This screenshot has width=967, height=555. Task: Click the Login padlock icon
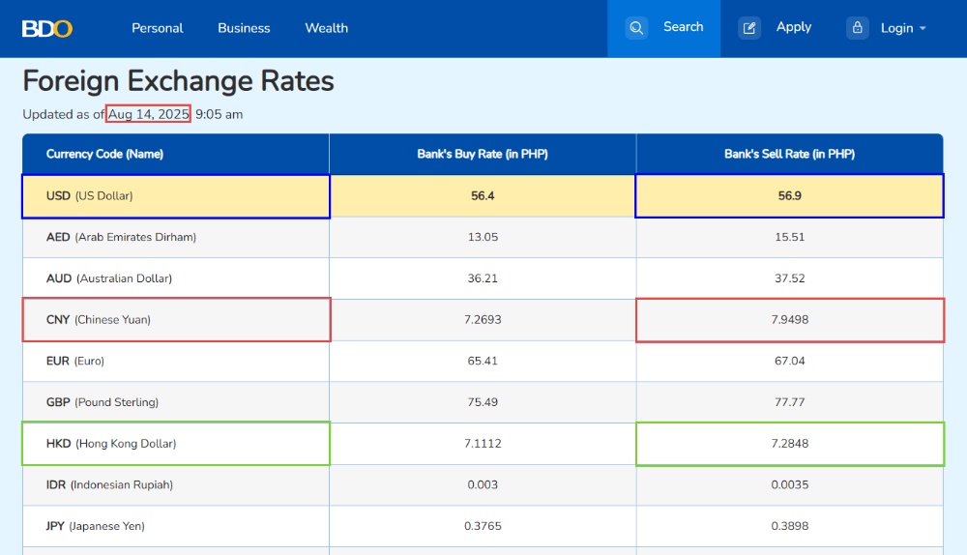pyautogui.click(x=857, y=28)
